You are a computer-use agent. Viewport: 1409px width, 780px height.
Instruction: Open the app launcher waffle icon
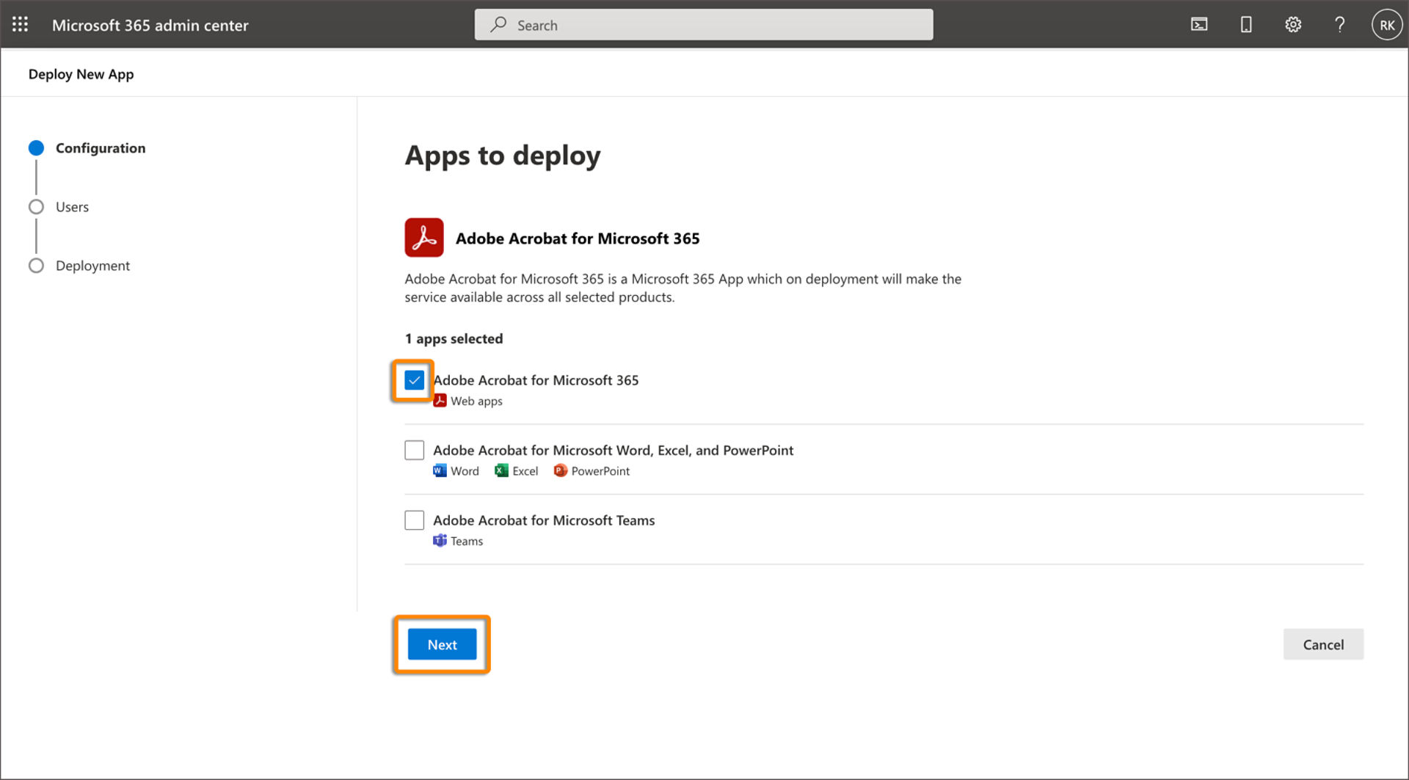pos(21,24)
